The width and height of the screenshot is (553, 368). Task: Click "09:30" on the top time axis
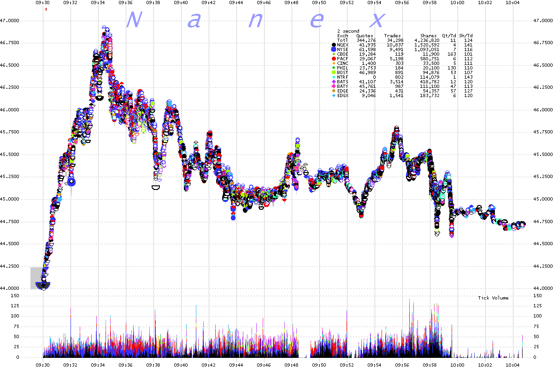click(43, 3)
